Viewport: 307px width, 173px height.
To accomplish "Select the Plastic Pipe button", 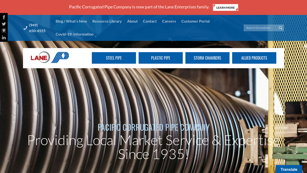I will (160, 58).
